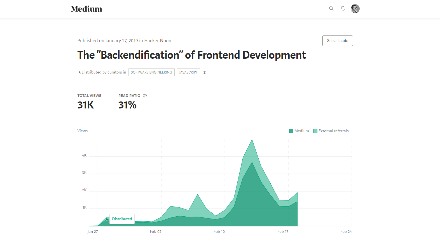Screen dimensions: 440x251
Task: Click the help icon beside JAVASCRIPT tag
Action: click(x=205, y=72)
